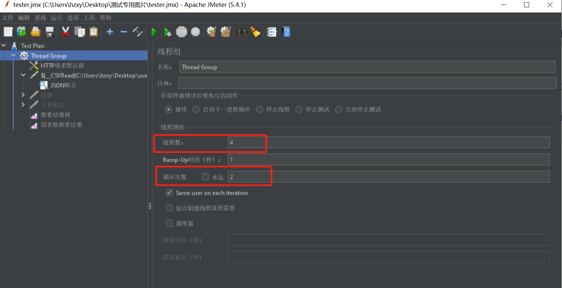Image resolution: width=562 pixels, height=288 pixels.
Task: Click the 线程数 field showing 4
Action: click(x=389, y=142)
